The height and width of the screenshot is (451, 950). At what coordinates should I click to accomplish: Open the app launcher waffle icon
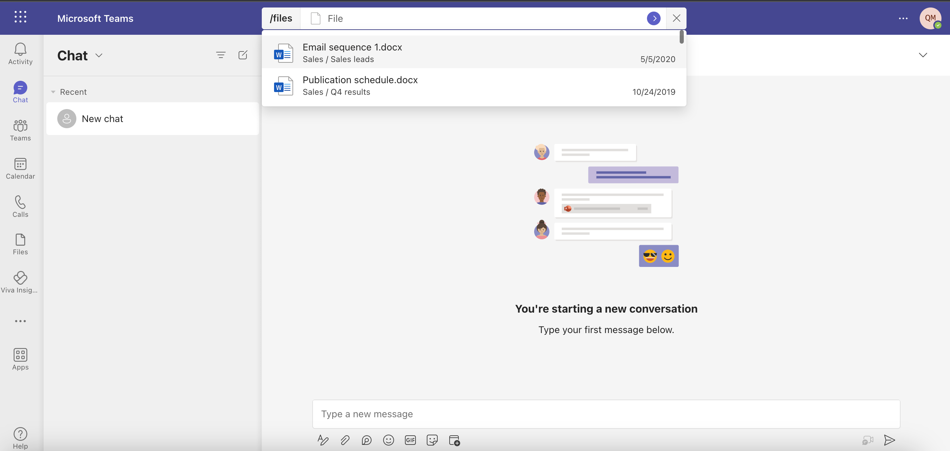click(20, 17)
